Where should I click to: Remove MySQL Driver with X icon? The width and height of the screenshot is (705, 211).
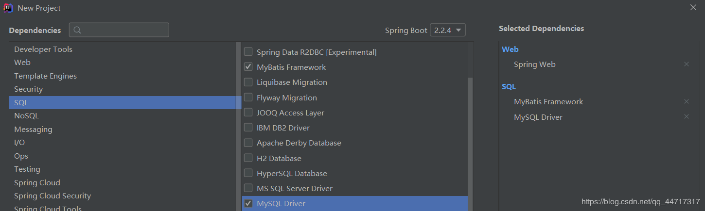pyautogui.click(x=687, y=116)
